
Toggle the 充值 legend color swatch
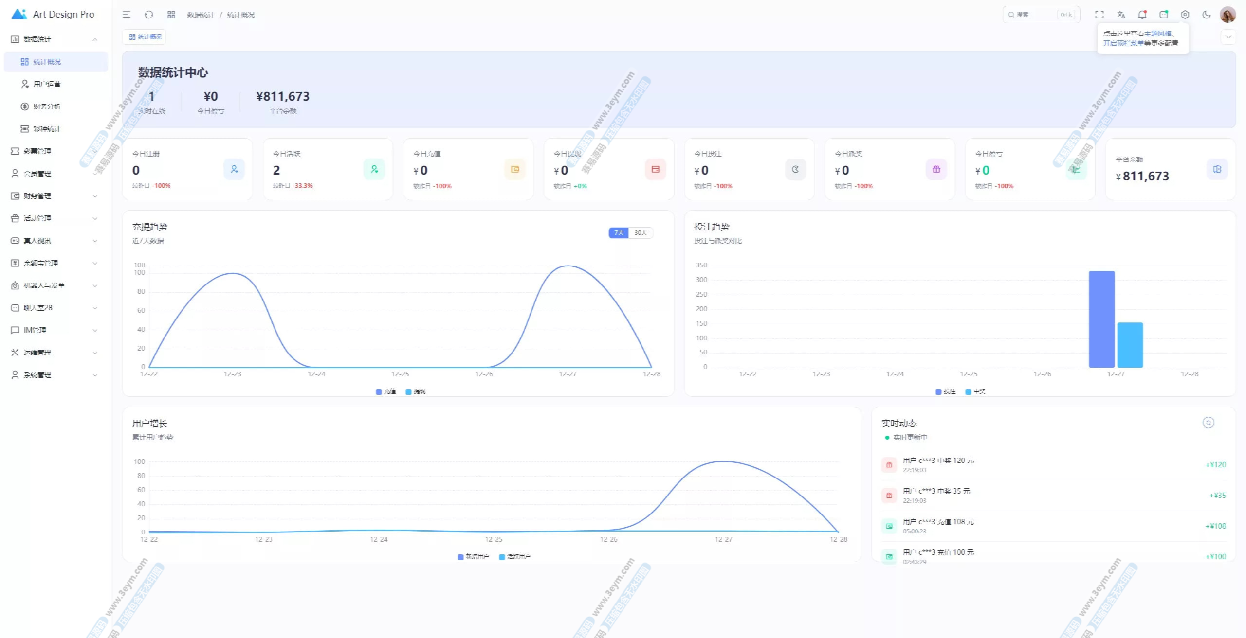pyautogui.click(x=379, y=391)
